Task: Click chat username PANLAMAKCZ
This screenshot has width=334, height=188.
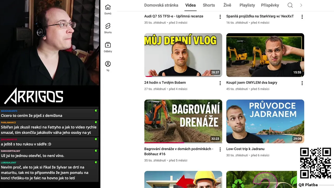Action: (8, 122)
